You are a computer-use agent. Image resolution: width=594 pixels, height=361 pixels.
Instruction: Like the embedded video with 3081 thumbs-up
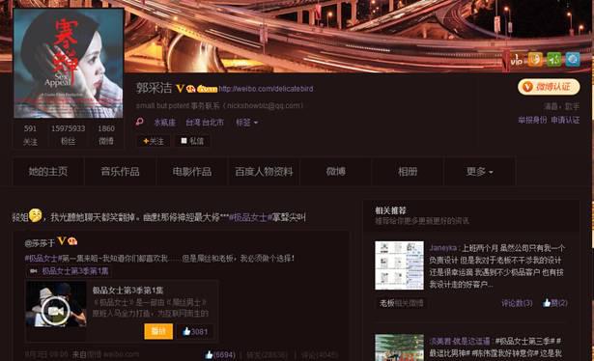tap(195, 331)
